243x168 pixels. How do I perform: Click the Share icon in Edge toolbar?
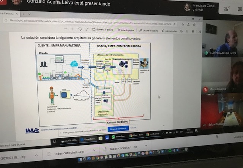(194, 25)
